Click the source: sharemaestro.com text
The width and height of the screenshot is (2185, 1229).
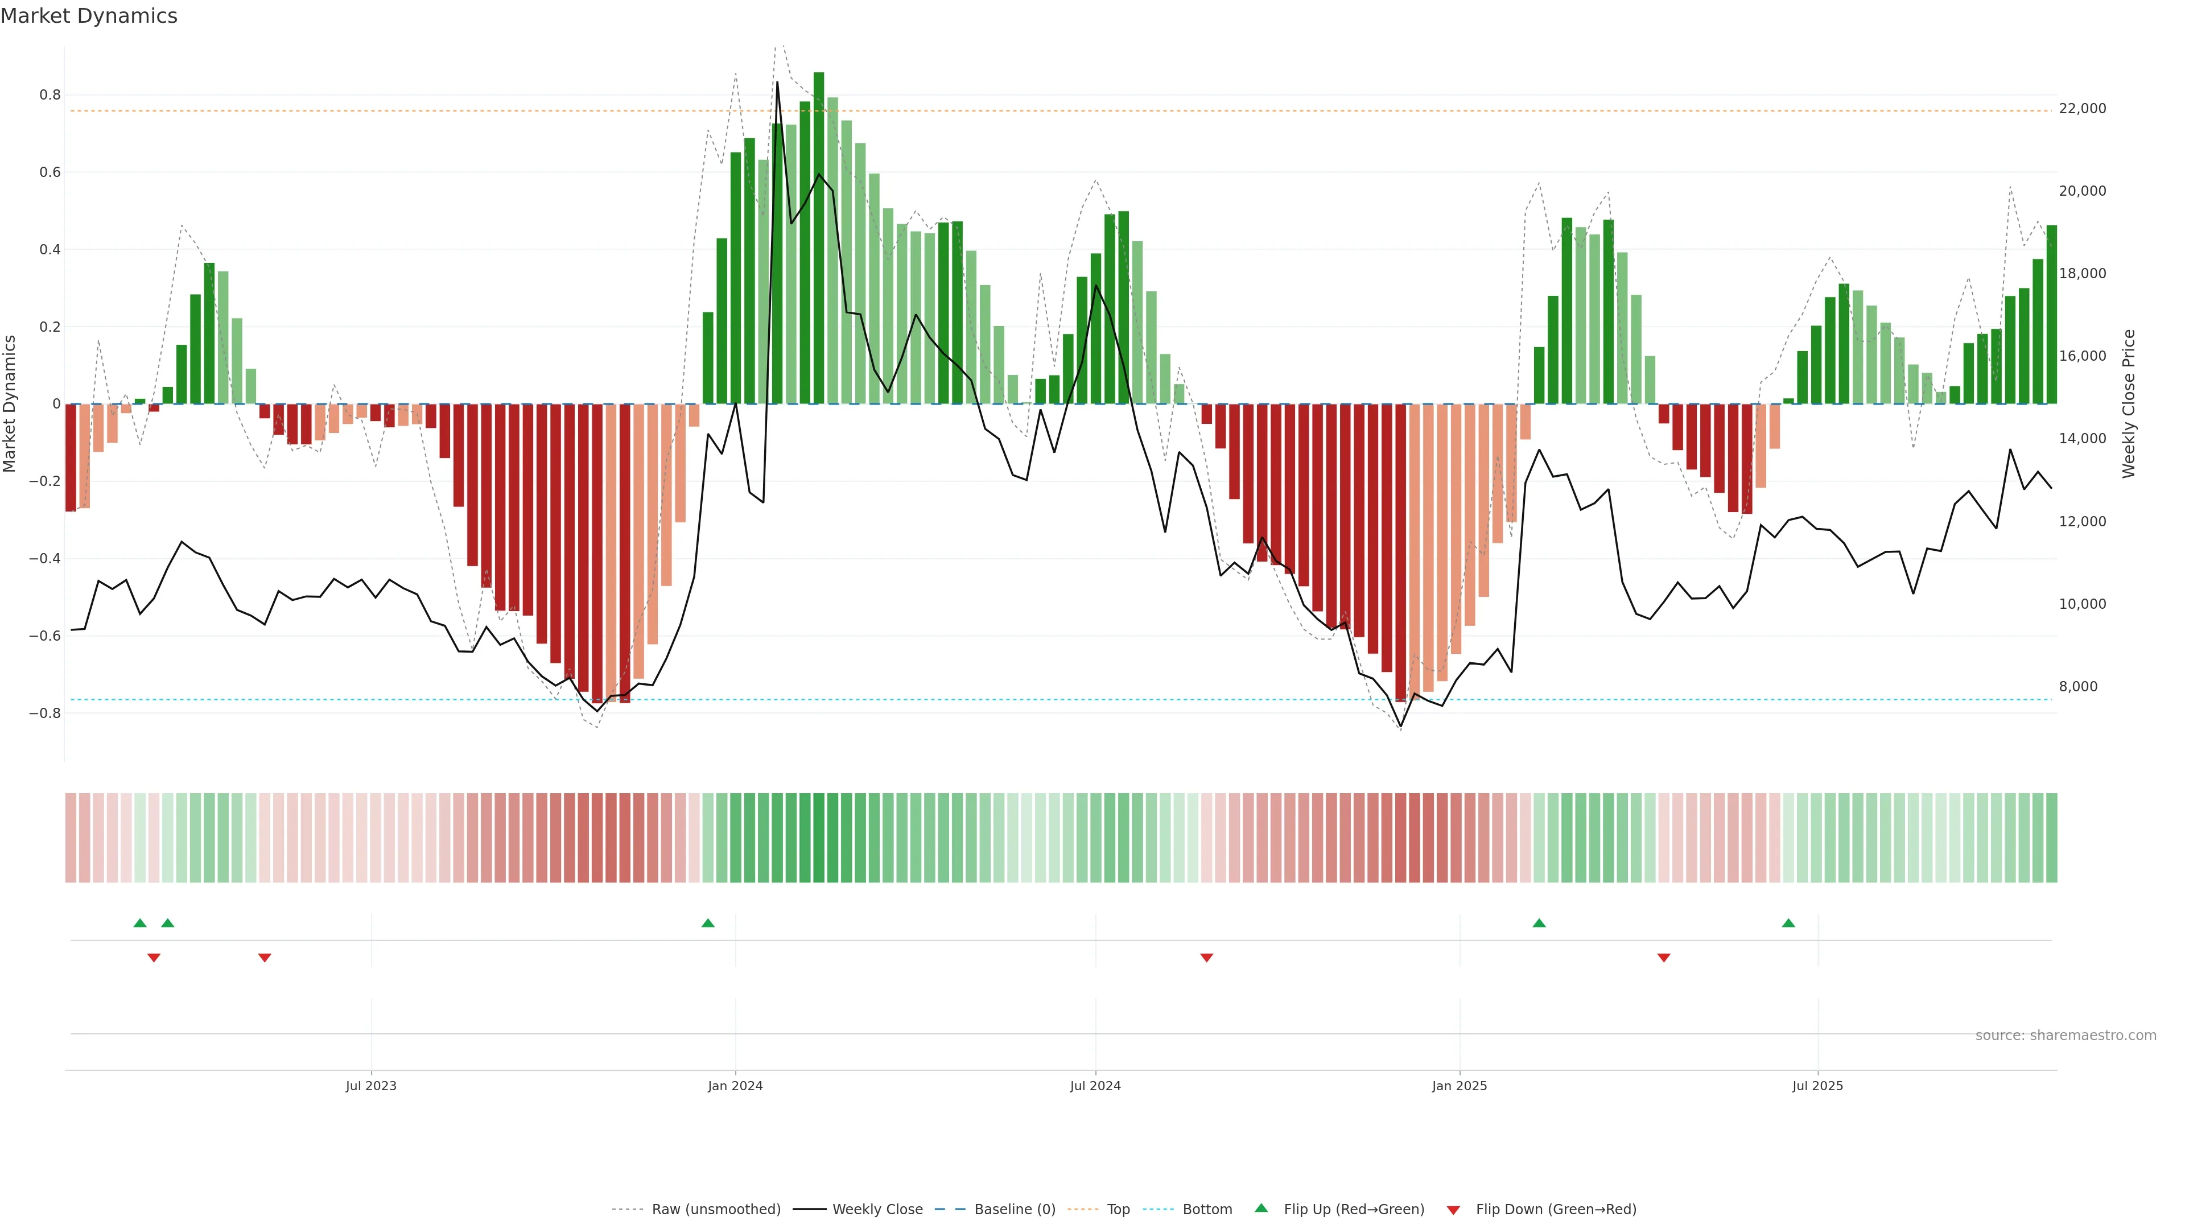(2066, 1036)
